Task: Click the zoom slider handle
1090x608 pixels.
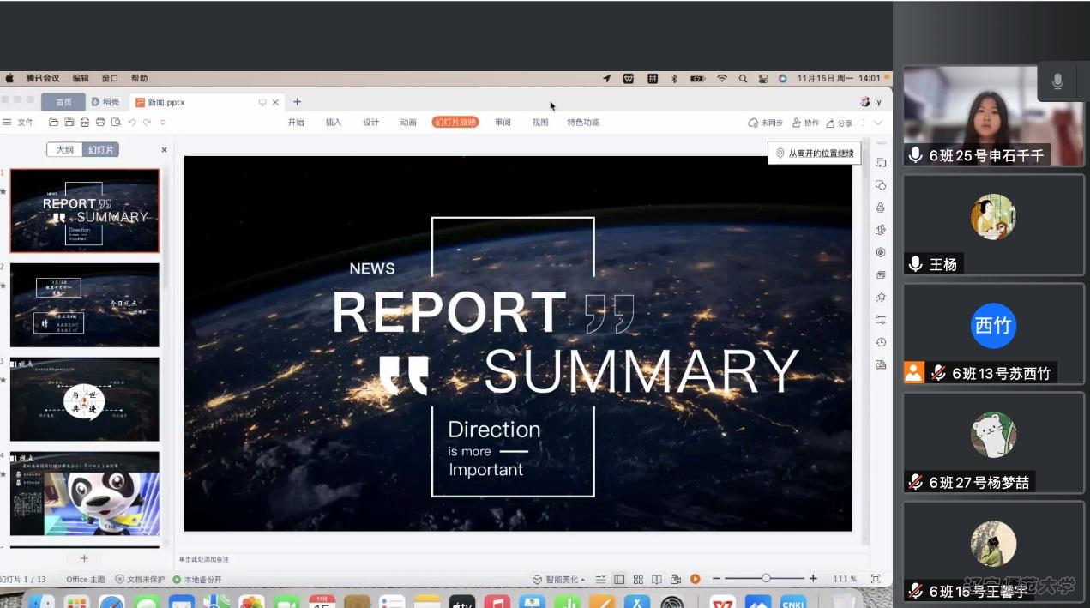Action: [766, 579]
